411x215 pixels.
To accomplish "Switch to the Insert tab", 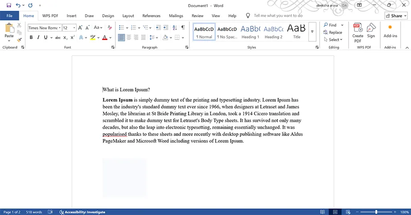I will [x=71, y=16].
